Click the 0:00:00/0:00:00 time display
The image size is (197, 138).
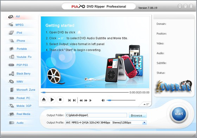[139, 92]
